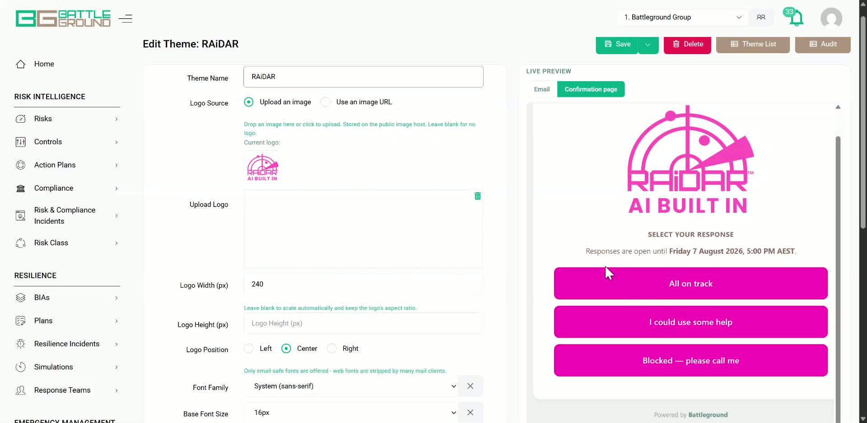Click the Plans document icon
This screenshot has height=423, width=867.
(21, 321)
